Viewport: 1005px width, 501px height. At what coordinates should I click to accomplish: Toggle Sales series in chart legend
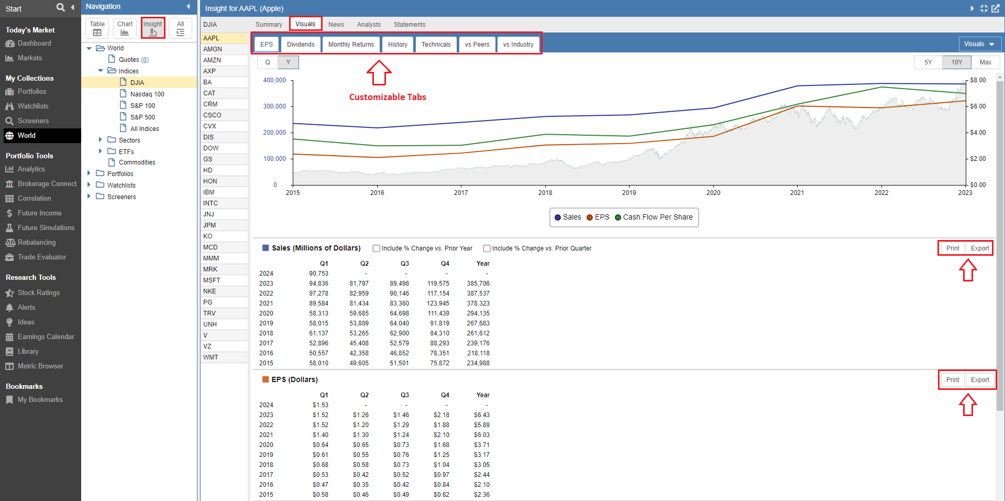pos(568,217)
